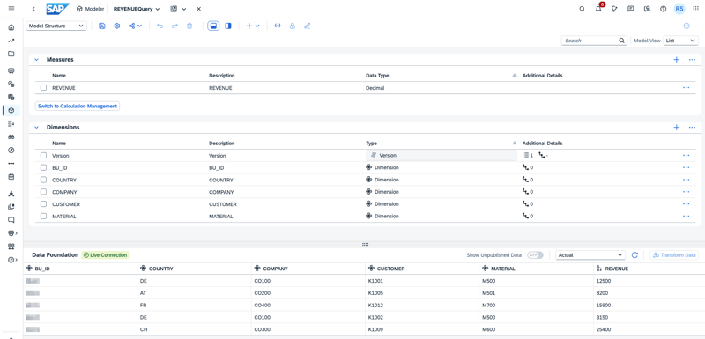The height and width of the screenshot is (339, 705).
Task: Open Search magnifier in the top header
Action: pos(582,9)
